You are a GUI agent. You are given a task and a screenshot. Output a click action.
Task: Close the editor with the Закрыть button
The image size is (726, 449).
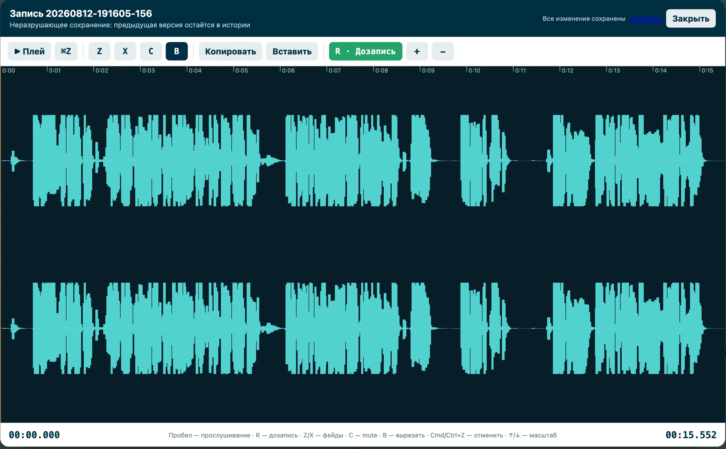click(x=691, y=18)
